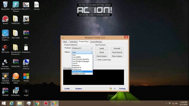
Task: Choose Core (Single Language) edition
Action: click(x=82, y=61)
